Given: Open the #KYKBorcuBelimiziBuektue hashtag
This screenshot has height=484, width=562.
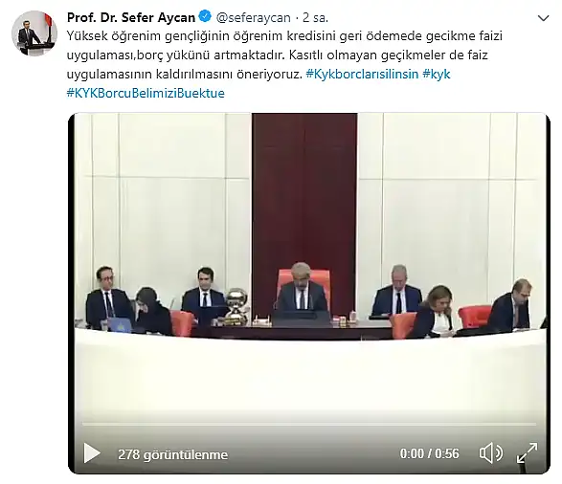Looking at the screenshot, I should (146, 93).
